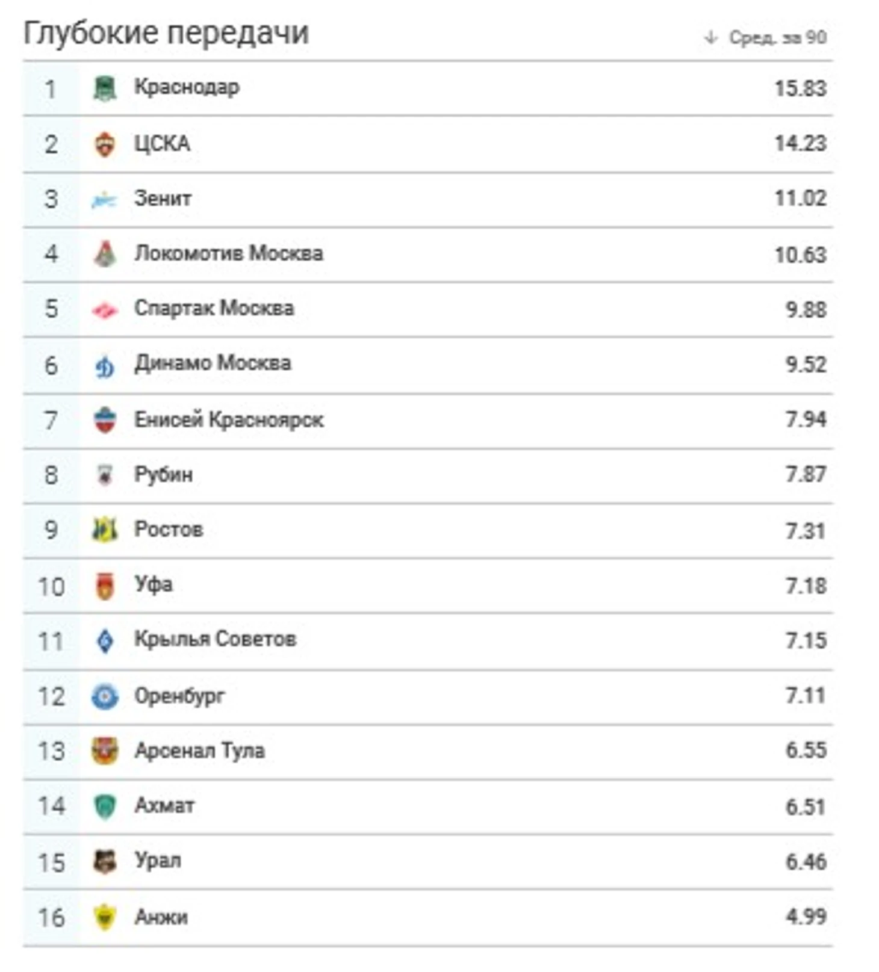879x972 pixels.
Task: Click the Зенит team logo
Action: [x=104, y=199]
